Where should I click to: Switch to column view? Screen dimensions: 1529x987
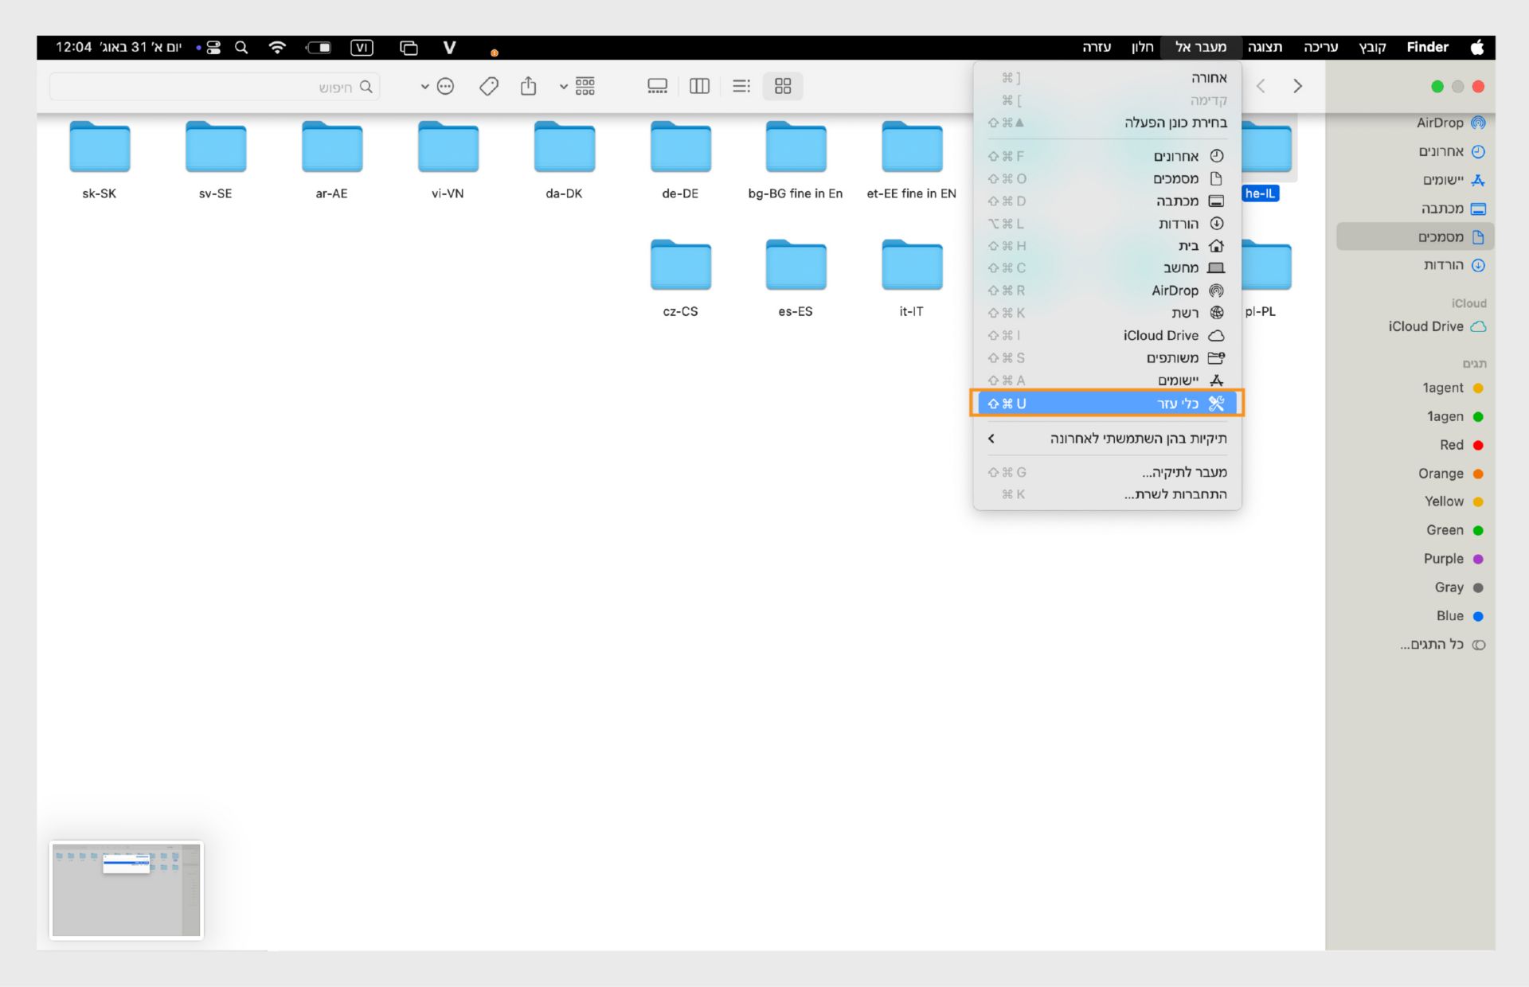click(x=699, y=86)
